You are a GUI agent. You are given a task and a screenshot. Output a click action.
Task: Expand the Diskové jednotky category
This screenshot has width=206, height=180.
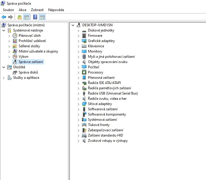click(x=79, y=30)
